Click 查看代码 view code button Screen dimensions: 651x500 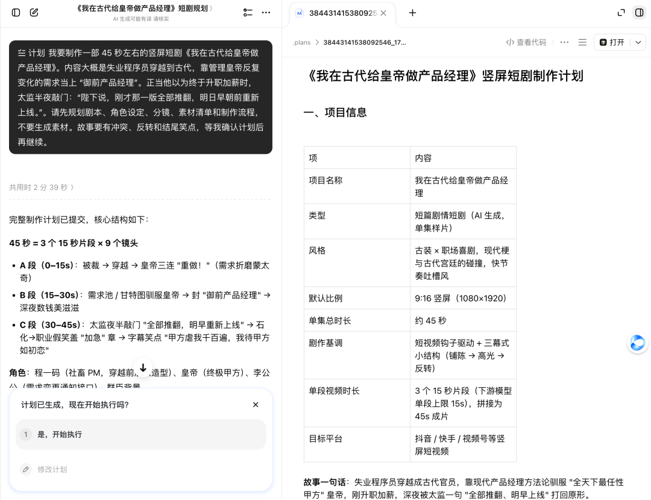(x=526, y=42)
